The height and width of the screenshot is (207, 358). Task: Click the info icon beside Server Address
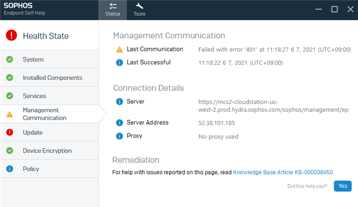119,123
